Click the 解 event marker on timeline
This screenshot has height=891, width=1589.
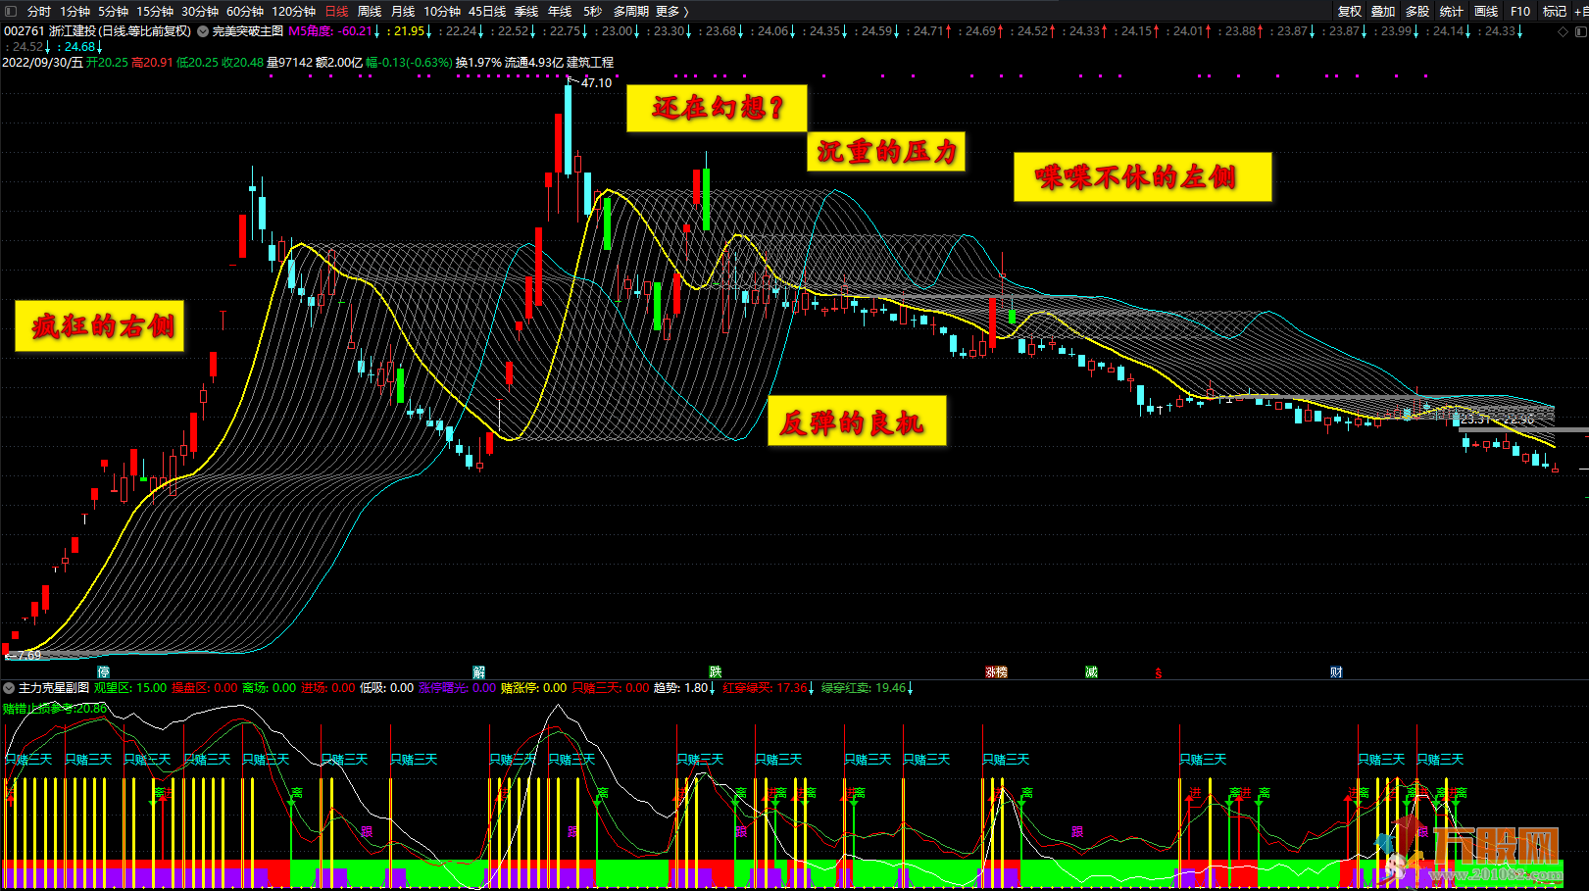[x=479, y=671]
